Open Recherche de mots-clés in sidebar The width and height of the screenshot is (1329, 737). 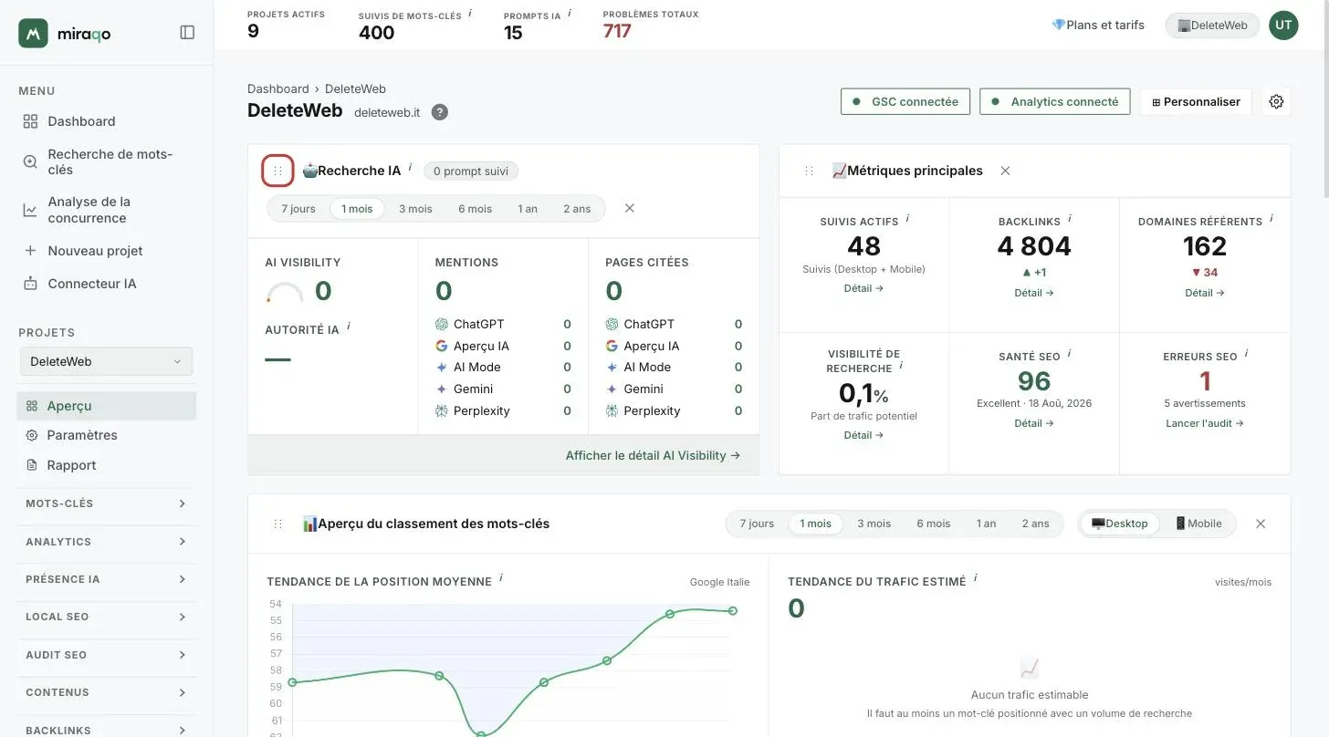[x=108, y=161]
